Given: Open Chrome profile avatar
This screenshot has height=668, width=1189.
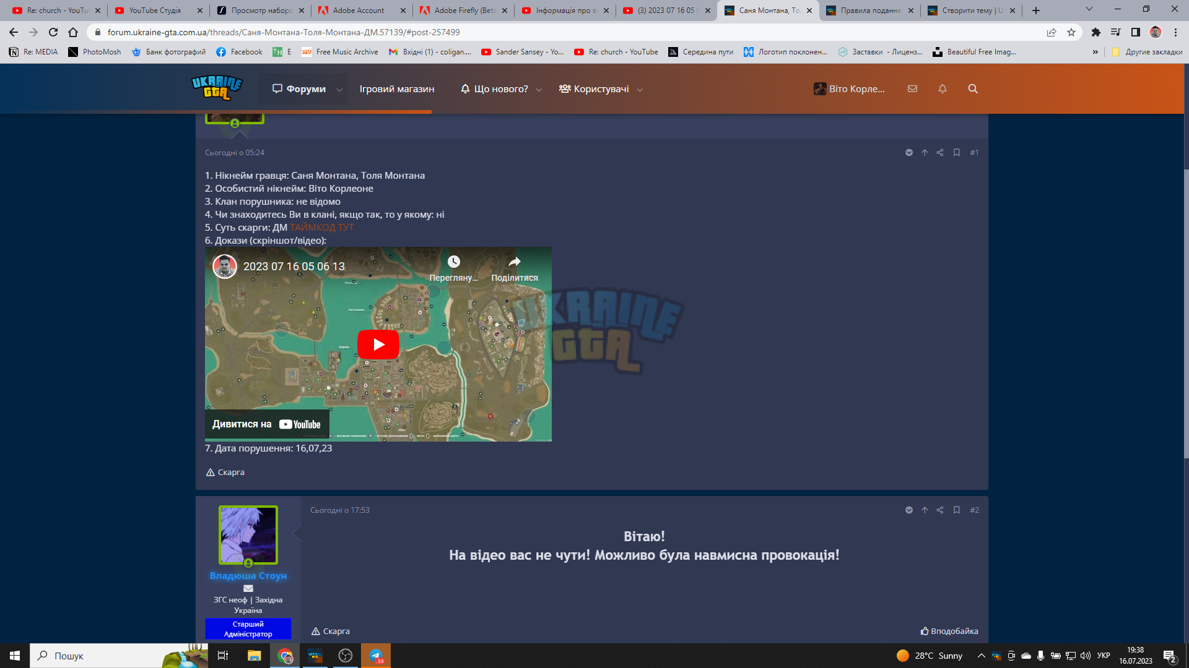Looking at the screenshot, I should 1156,32.
